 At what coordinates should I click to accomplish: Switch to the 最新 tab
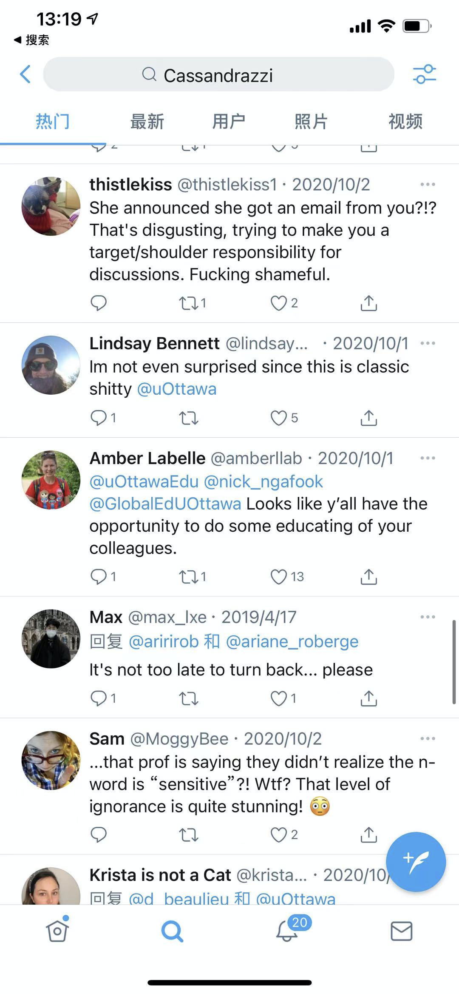pyautogui.click(x=147, y=122)
